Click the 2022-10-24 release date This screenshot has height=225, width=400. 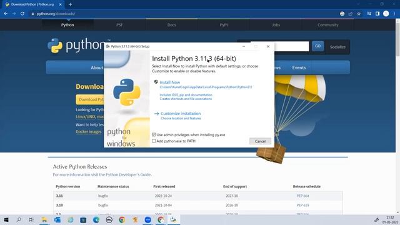(x=164, y=196)
